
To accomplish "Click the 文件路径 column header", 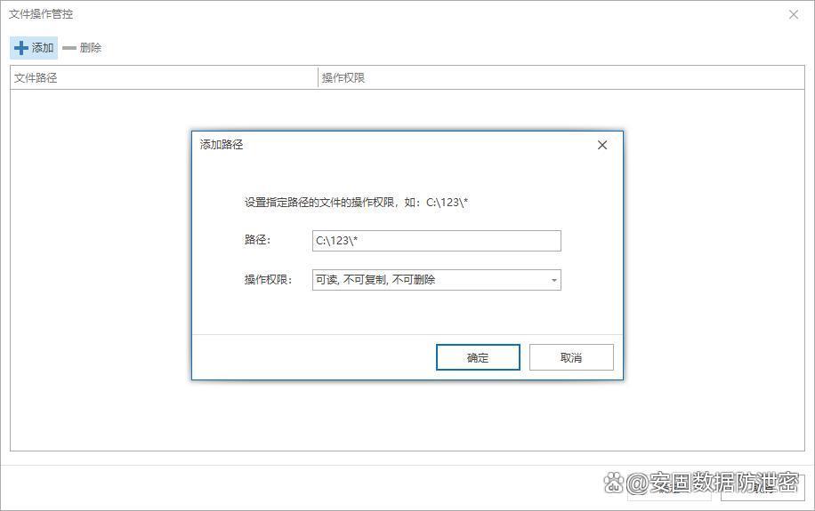I will click(x=164, y=78).
